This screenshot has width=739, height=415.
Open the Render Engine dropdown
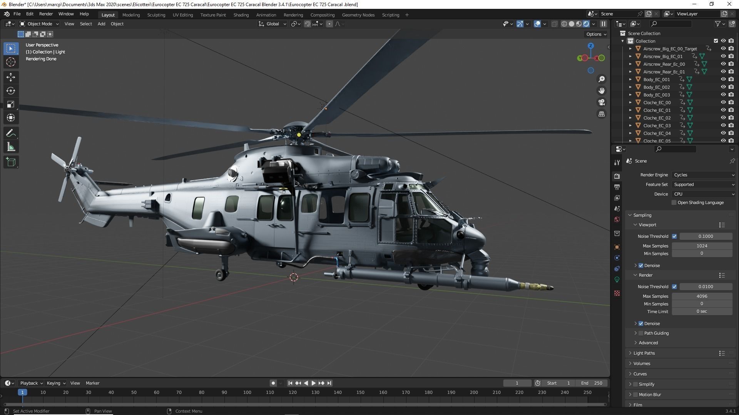point(704,175)
